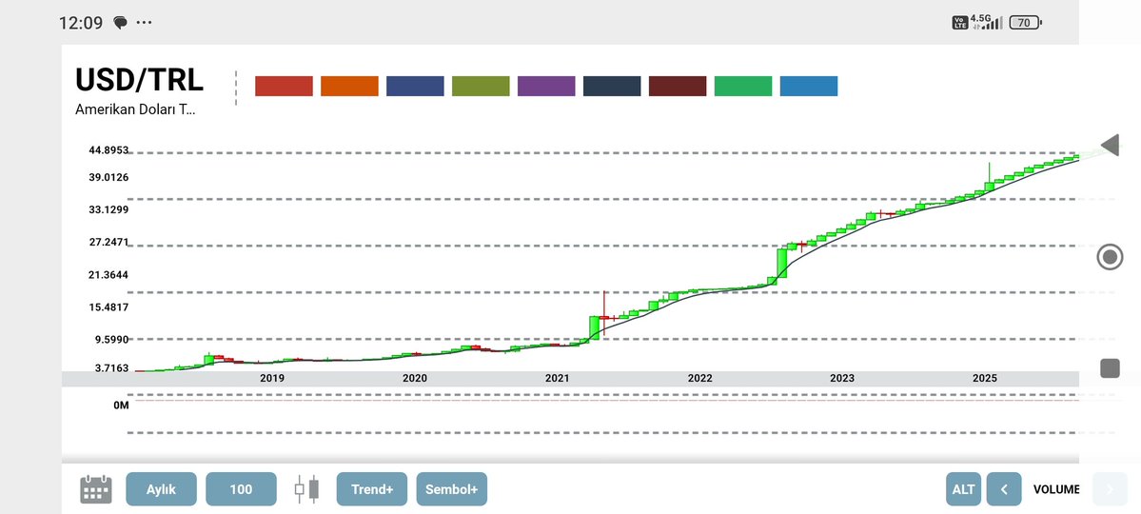Select the orange color swatch
This screenshot has width=1141, height=514.
coord(349,86)
